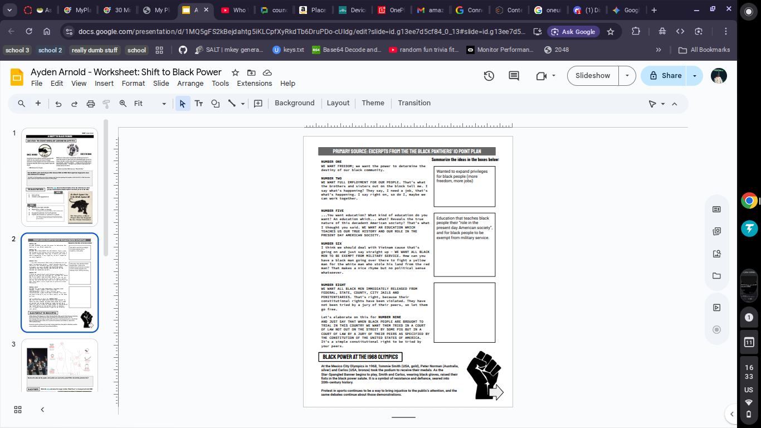Viewport: 761px width, 428px height.
Task: Select slide 3 thumbnail in filmstrip
Action: [x=60, y=365]
